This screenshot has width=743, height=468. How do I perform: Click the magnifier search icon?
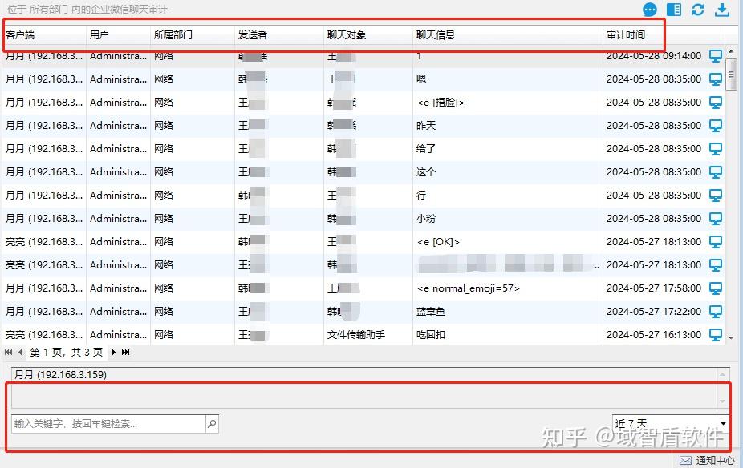(212, 423)
